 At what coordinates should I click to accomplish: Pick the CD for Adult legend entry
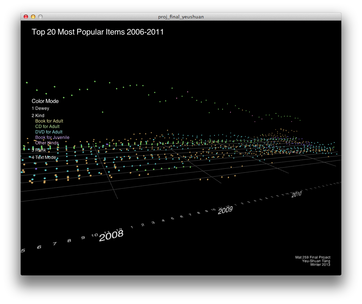point(47,127)
